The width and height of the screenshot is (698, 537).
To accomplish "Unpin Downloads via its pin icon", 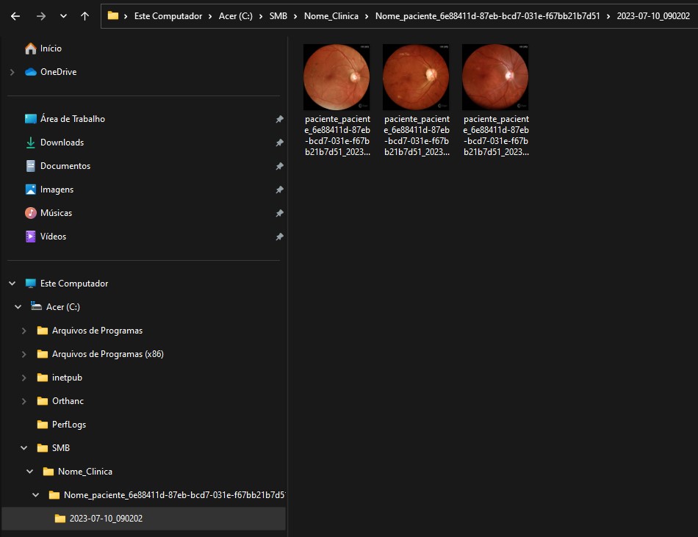I will tap(279, 143).
